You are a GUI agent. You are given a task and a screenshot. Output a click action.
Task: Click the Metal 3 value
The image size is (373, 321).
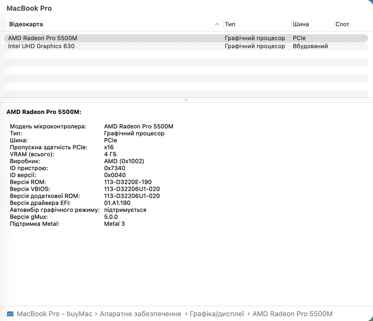coord(114,224)
